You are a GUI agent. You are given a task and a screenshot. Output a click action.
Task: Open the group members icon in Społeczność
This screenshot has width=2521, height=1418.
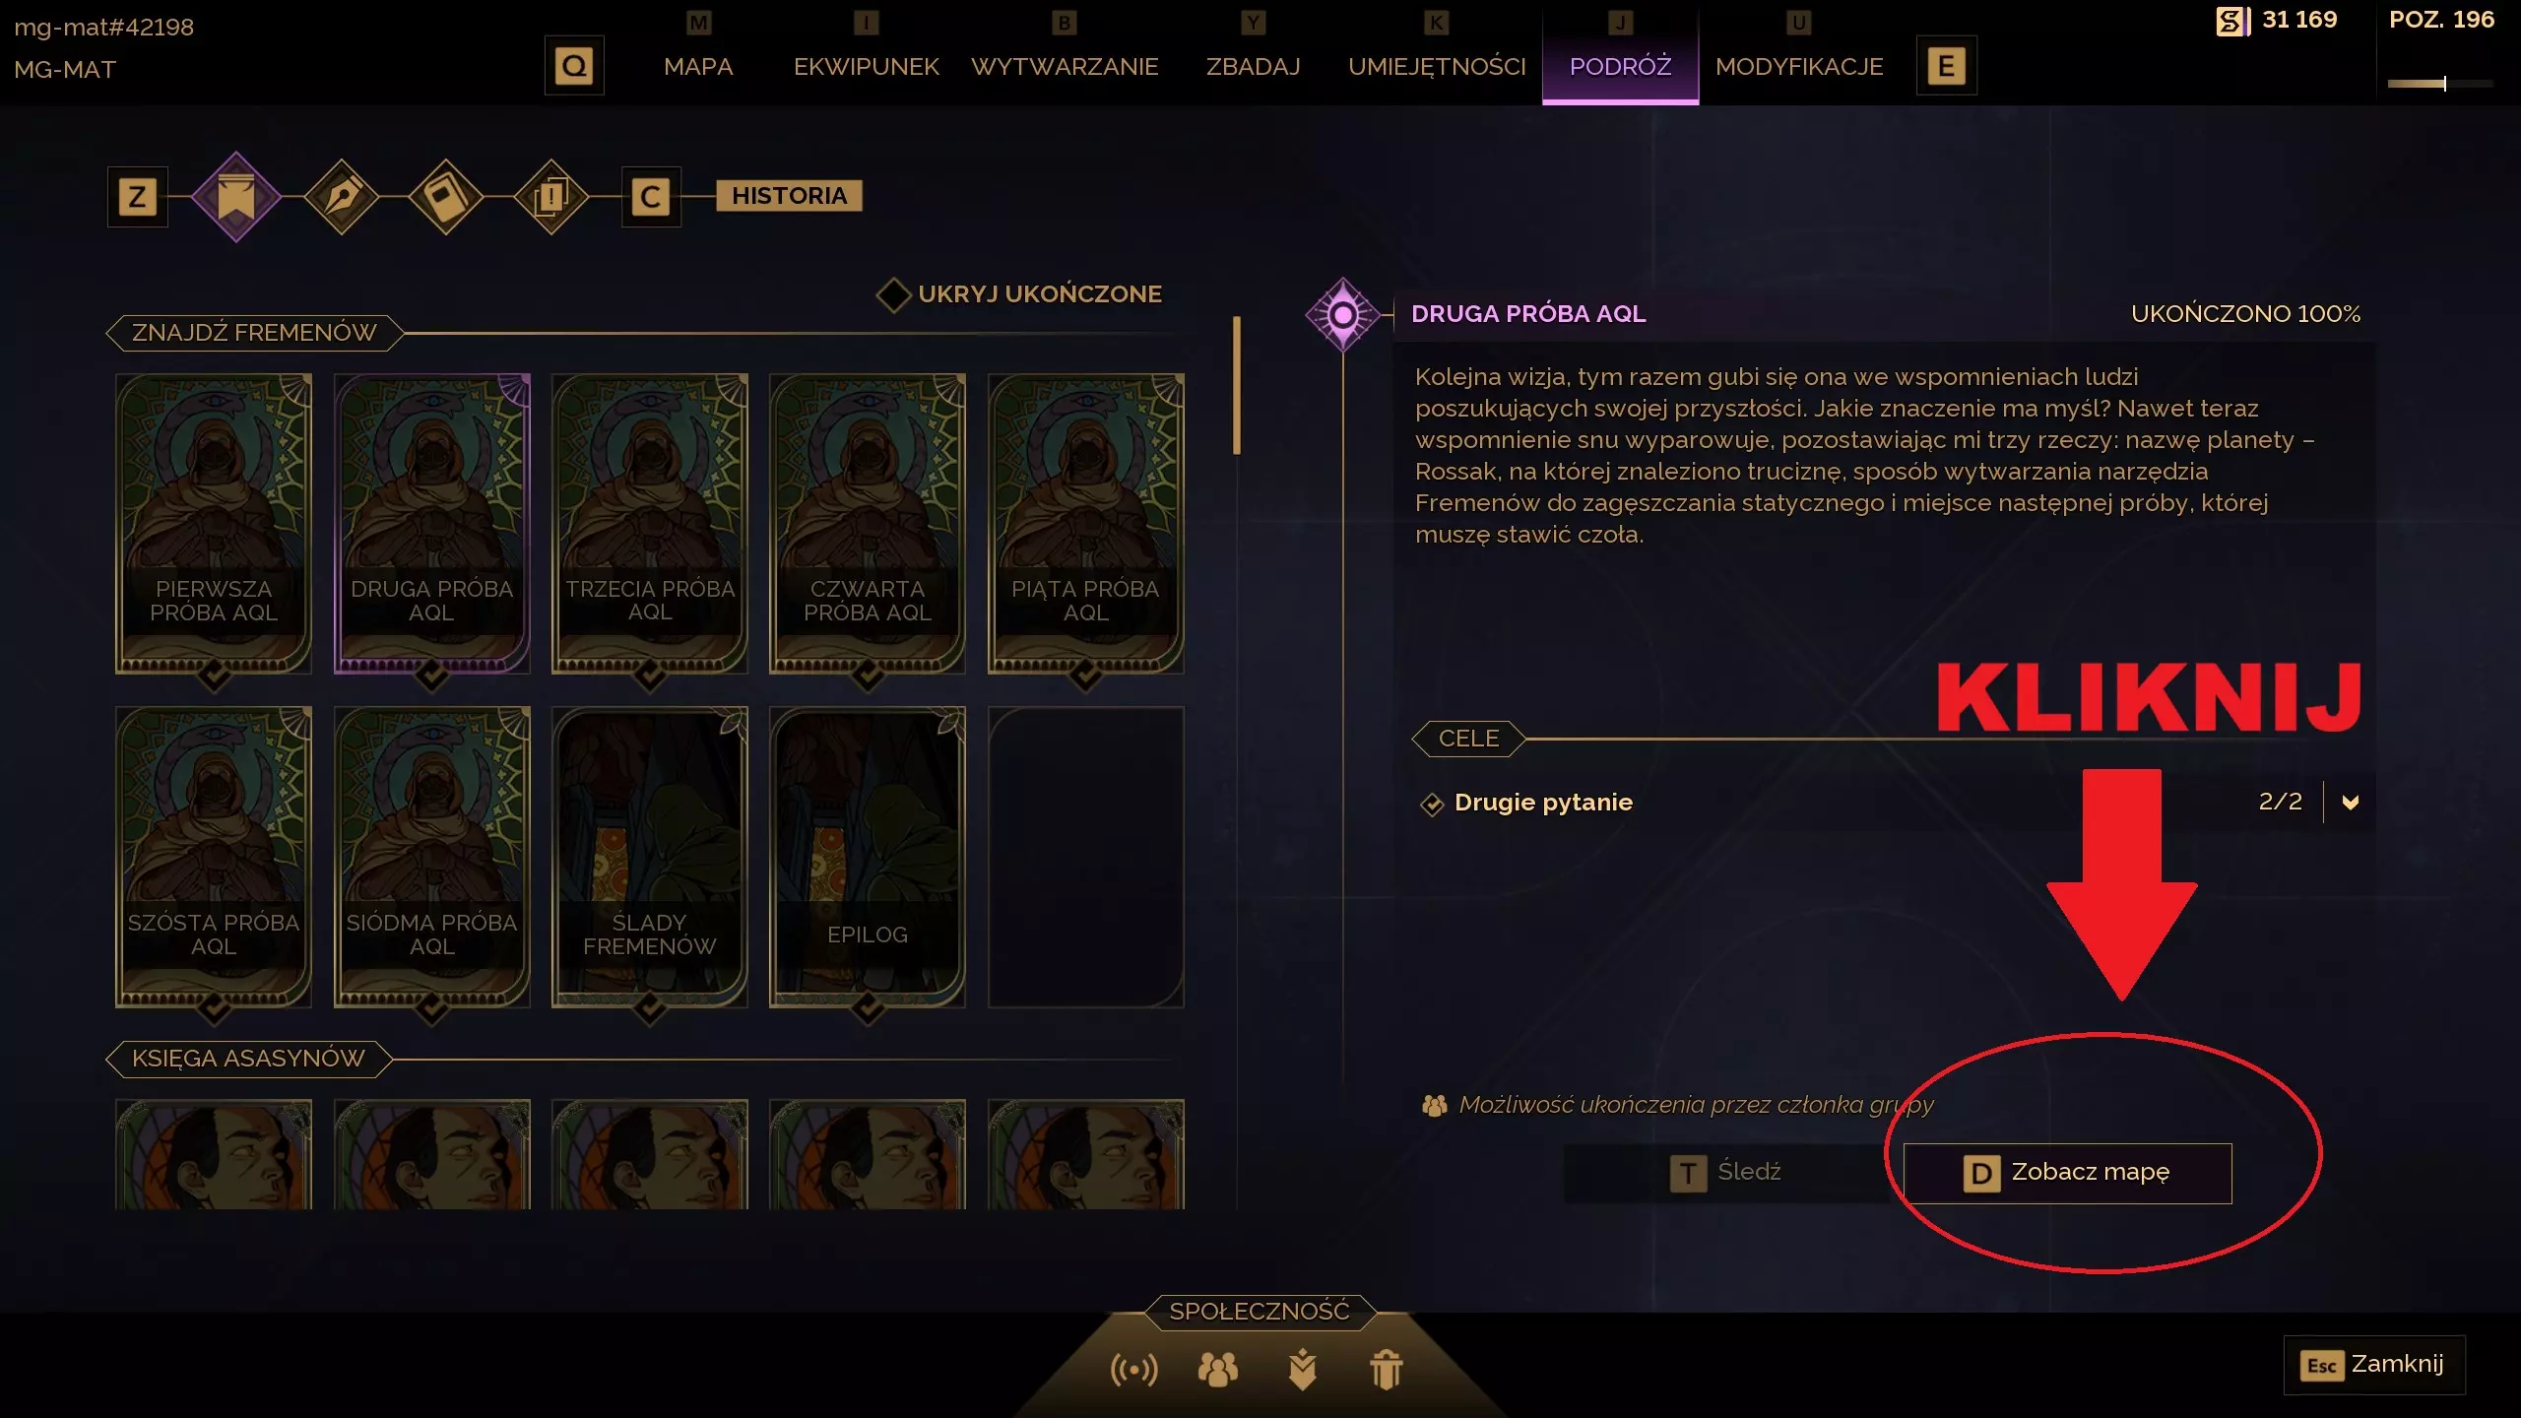1218,1370
